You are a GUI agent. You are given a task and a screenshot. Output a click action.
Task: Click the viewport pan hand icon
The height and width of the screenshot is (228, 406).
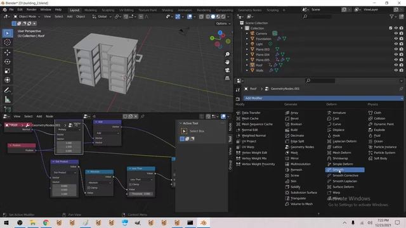tap(227, 62)
